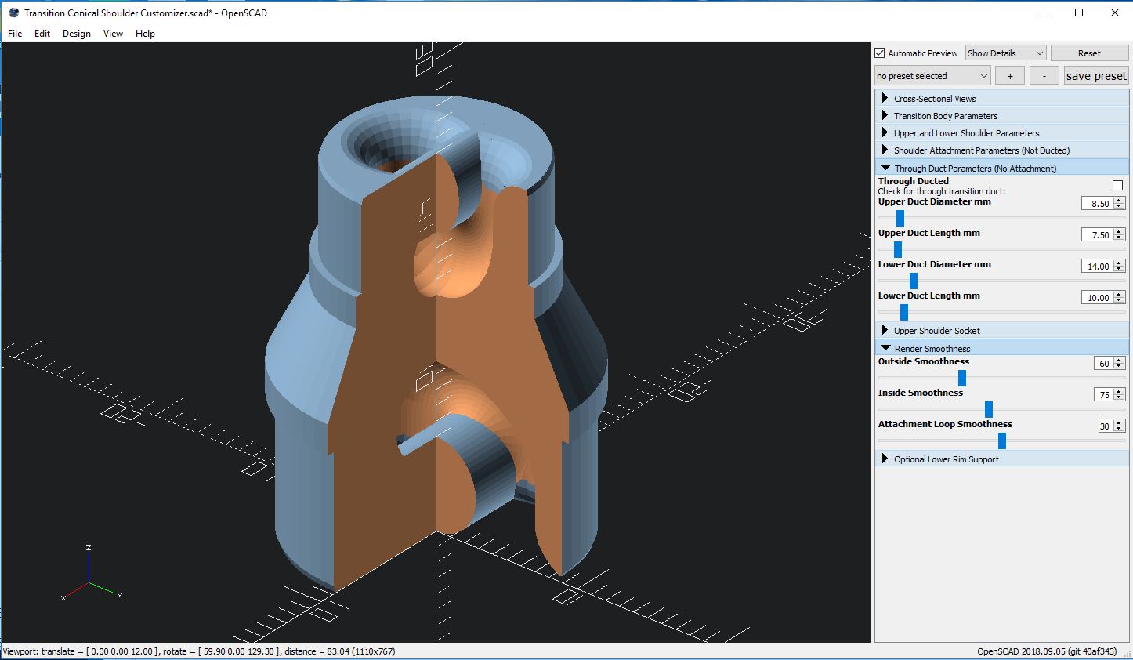Viewport: 1133px width, 660px height.
Task: Click the Lower Duct Length slider handle
Action: pos(904,312)
